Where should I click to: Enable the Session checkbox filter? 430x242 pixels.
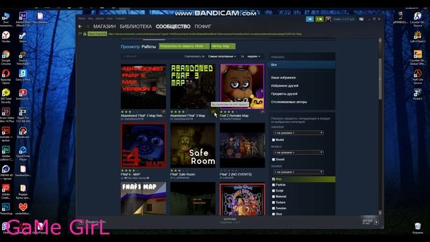(273, 208)
